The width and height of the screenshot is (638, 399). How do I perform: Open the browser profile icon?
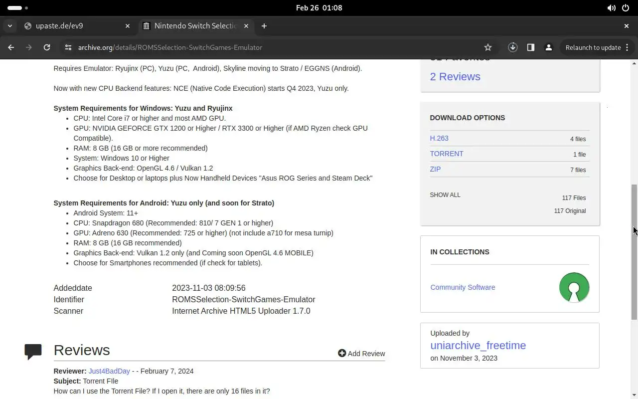coord(549,47)
